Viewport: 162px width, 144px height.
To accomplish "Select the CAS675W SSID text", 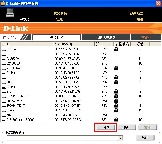I will click(13, 59).
